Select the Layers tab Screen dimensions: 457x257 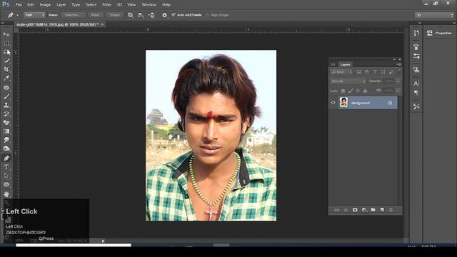(x=346, y=64)
